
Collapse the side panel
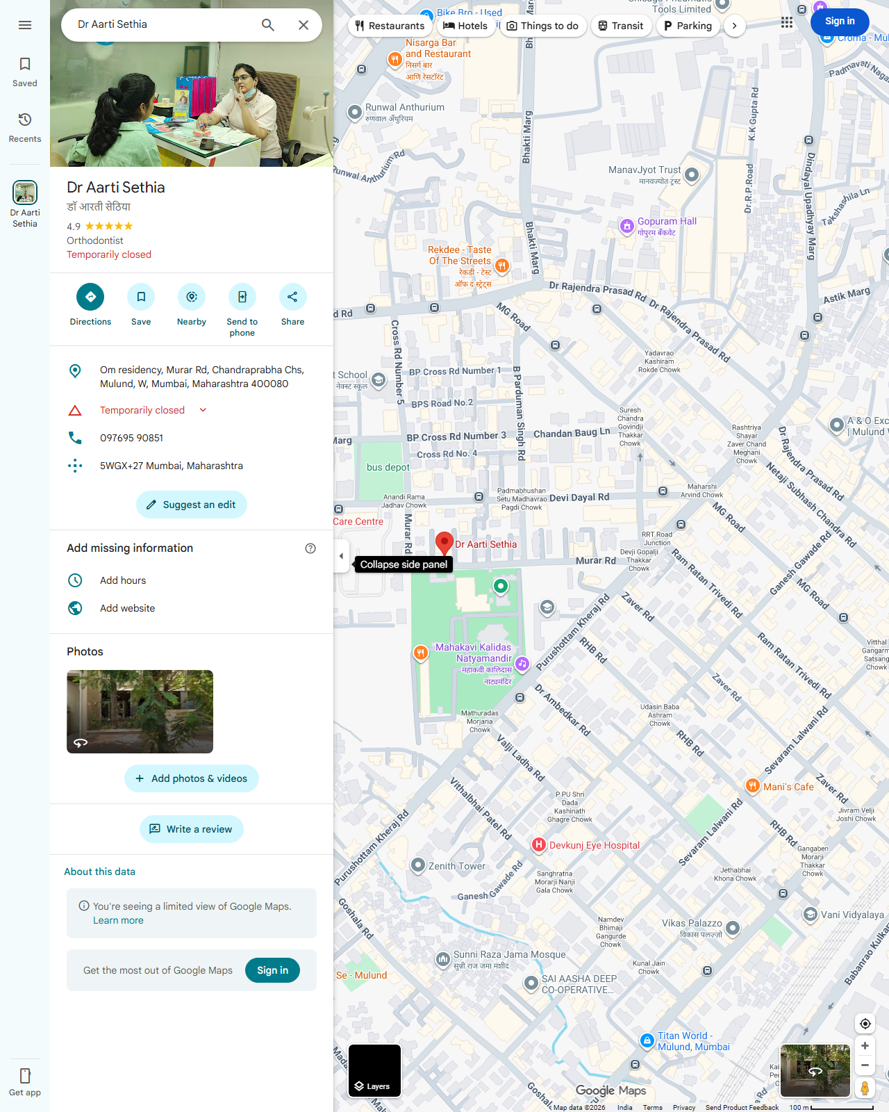341,556
